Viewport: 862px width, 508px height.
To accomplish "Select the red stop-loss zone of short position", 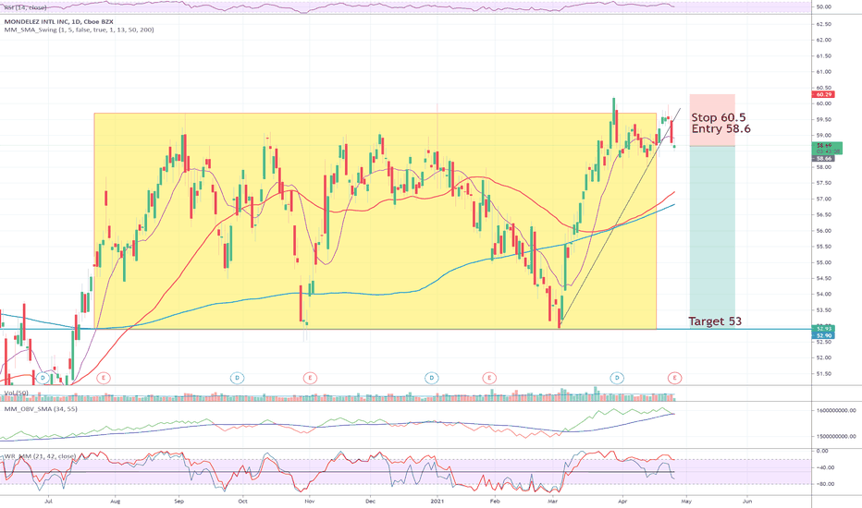I will click(x=712, y=120).
